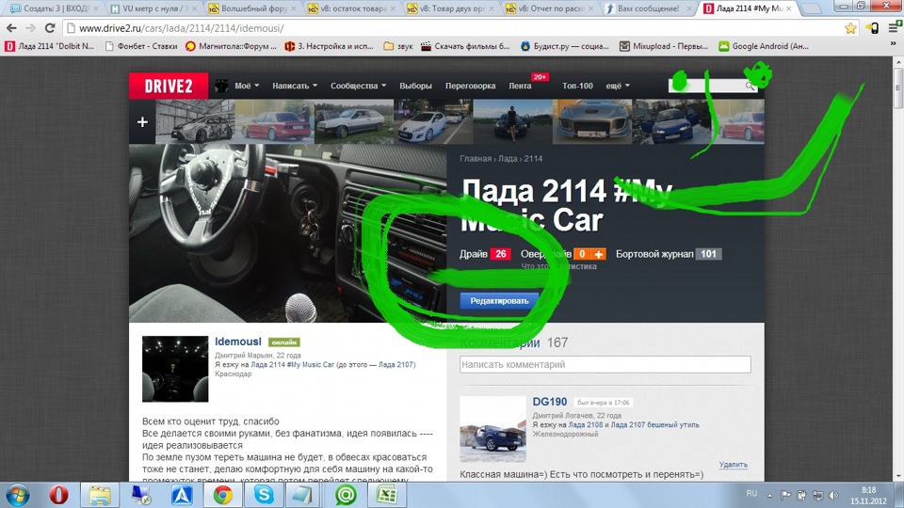
Task: Reload the page with refresh icon
Action: pos(50,27)
